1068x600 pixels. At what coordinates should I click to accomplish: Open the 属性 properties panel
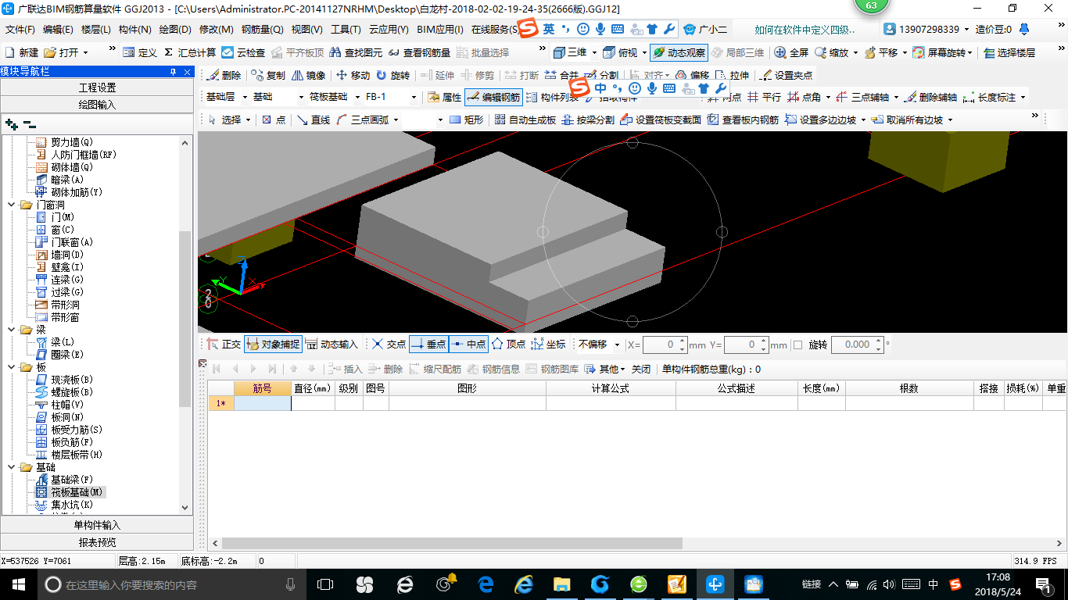(x=444, y=98)
